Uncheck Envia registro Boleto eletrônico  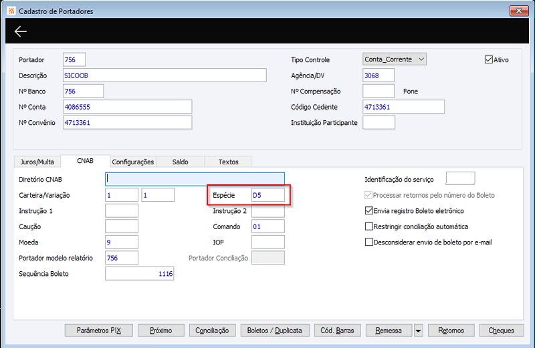pos(368,210)
